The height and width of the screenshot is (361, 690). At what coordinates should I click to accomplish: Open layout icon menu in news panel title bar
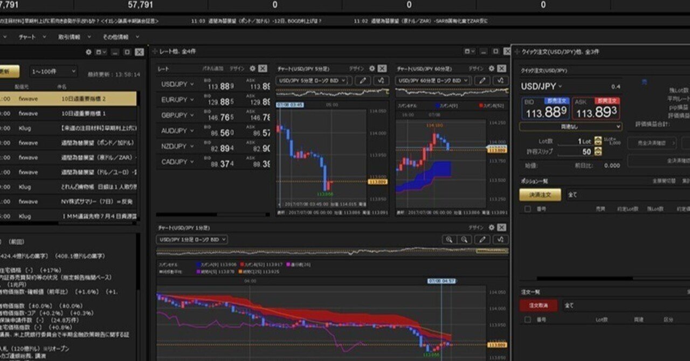click(101, 52)
